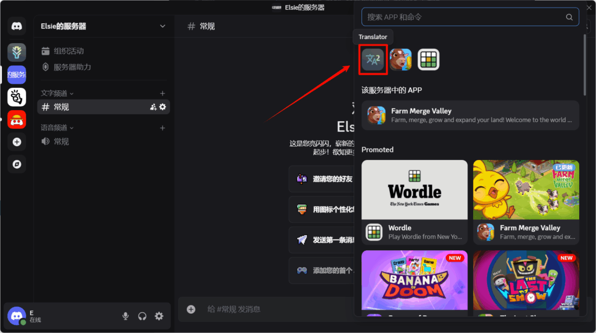Collapse 语音频道 category
Screen dimensions: 596x333
click(x=57, y=127)
